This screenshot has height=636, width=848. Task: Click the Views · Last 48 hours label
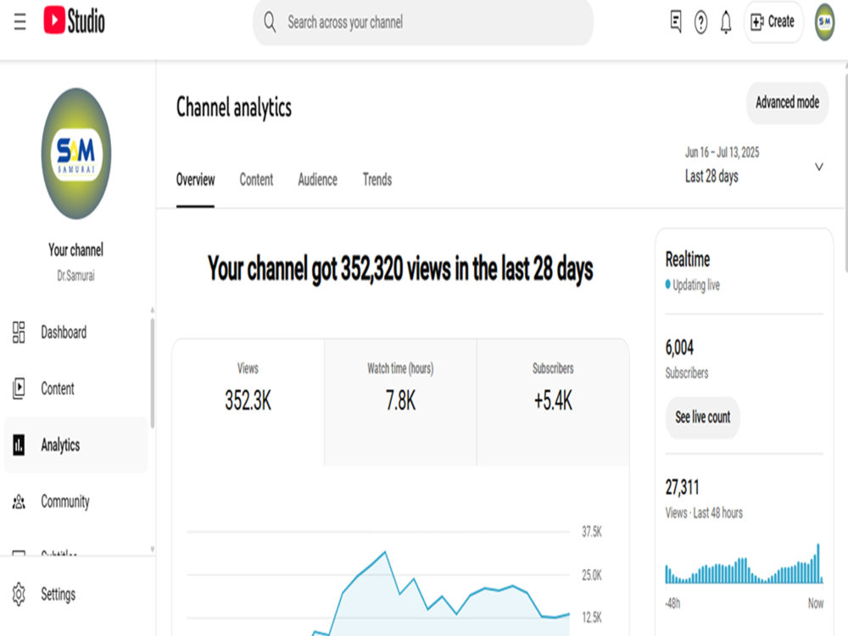[x=704, y=513]
